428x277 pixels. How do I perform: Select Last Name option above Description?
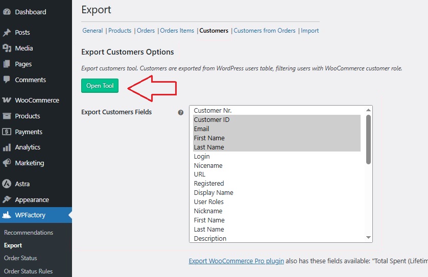tap(277, 229)
